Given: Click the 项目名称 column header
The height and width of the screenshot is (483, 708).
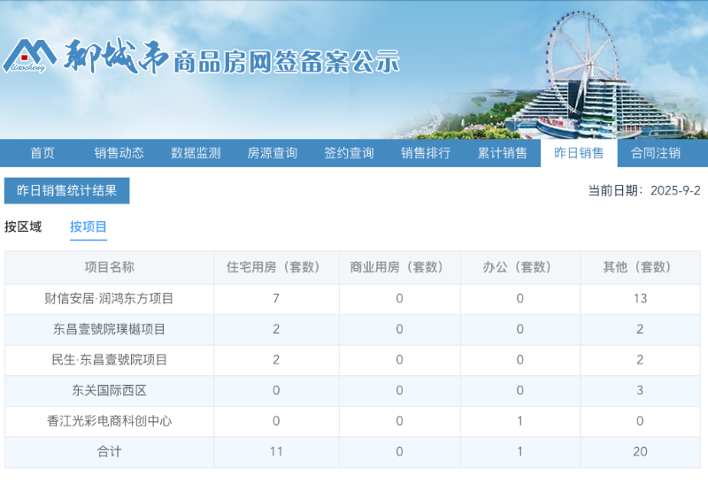Looking at the screenshot, I should (109, 267).
